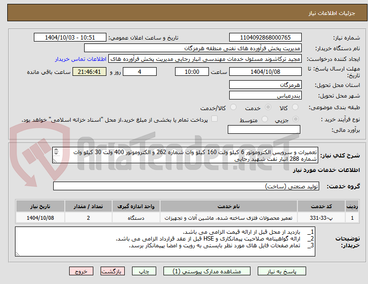This screenshot has width=368, height=284.
Task: Click the جزئیات اطلاعات نیاز header title
Action: [332, 13]
